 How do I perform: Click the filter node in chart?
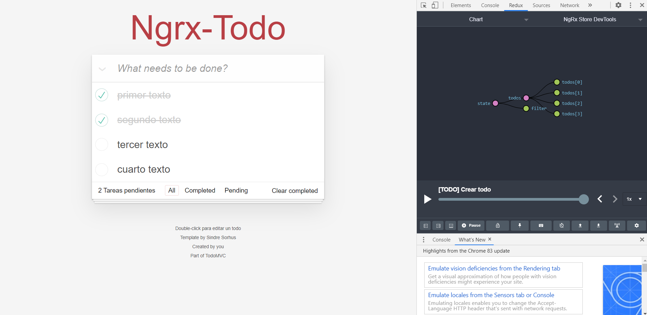526,109
